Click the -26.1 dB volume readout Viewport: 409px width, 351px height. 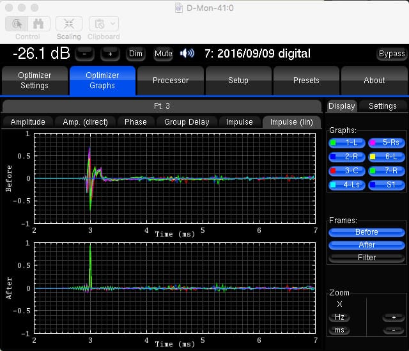coord(42,54)
